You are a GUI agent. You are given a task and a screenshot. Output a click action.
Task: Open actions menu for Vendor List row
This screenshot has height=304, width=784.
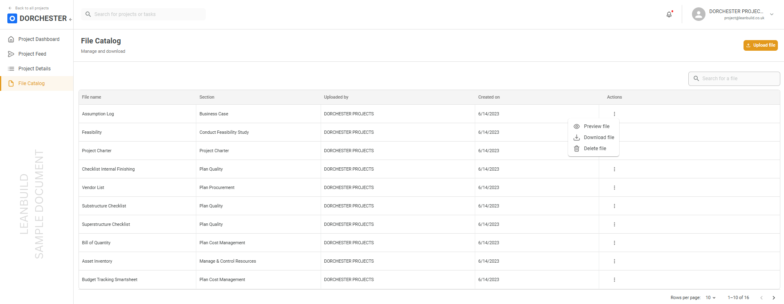[614, 187]
